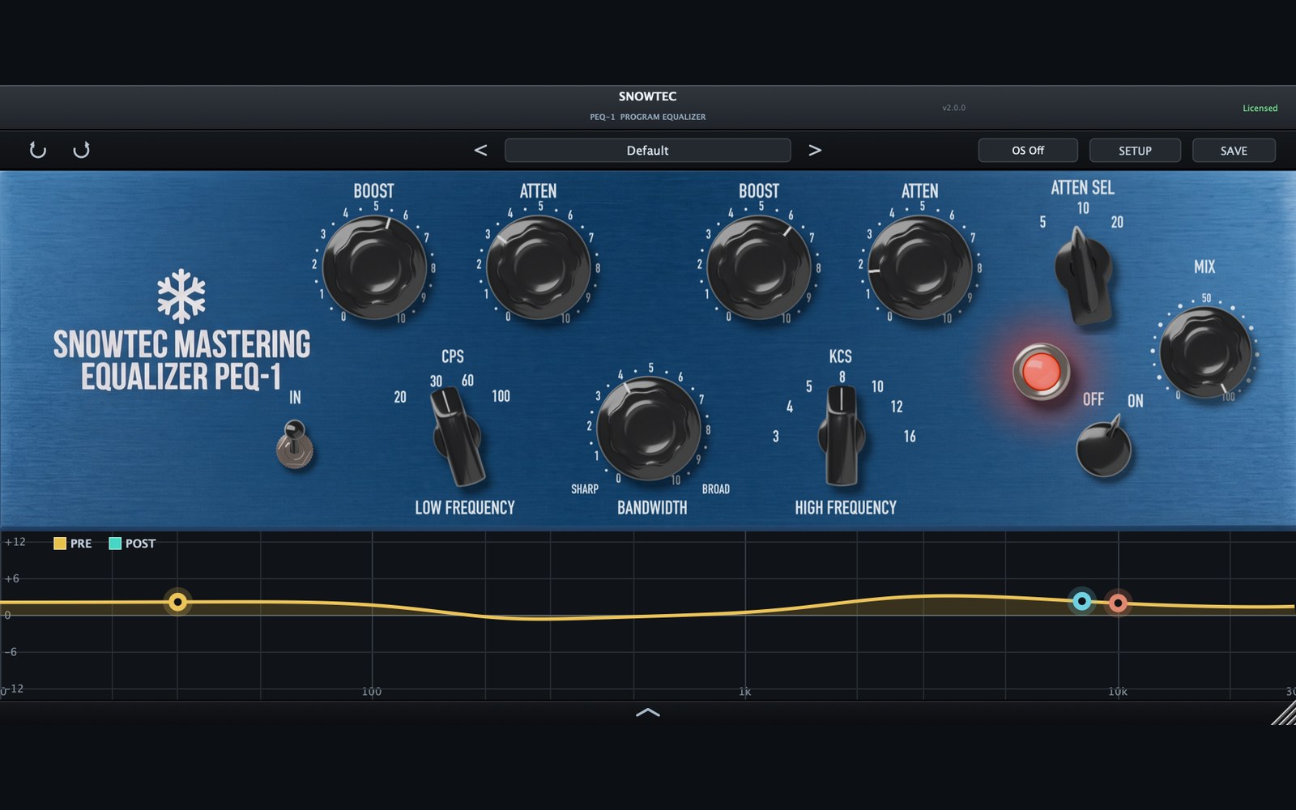Open the Default preset selector

[647, 150]
